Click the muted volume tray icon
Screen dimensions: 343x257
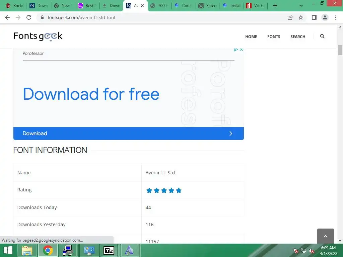[312, 251]
